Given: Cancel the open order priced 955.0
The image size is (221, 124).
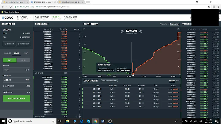Looking at the screenshot, I should (x=176, y=96).
